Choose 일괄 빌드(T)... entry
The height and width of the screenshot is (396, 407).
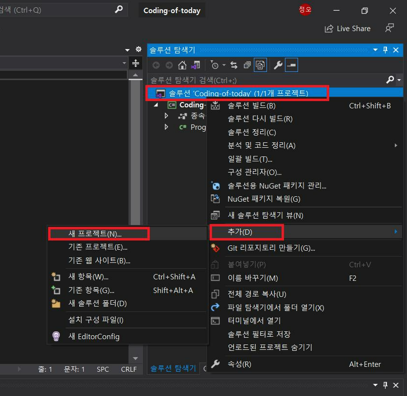click(x=305, y=159)
